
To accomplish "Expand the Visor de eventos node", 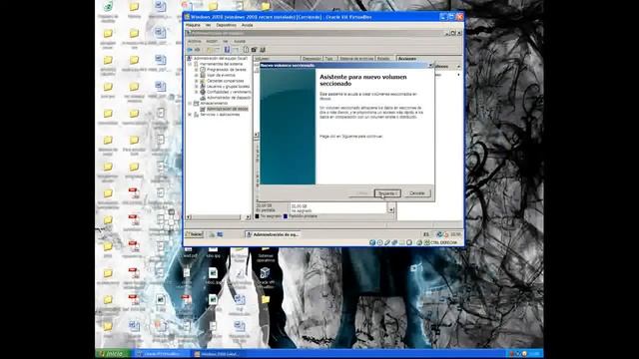I will (x=196, y=76).
